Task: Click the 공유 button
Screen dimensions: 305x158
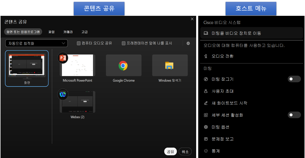Action: pos(170,151)
